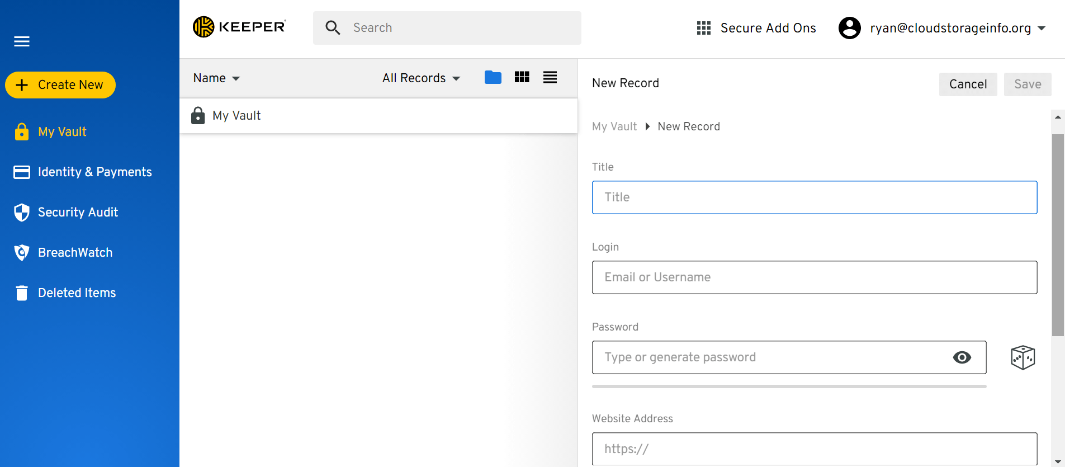1065x467 pixels.
Task: Click the scrollbar down arrow
Action: pos(1058,461)
